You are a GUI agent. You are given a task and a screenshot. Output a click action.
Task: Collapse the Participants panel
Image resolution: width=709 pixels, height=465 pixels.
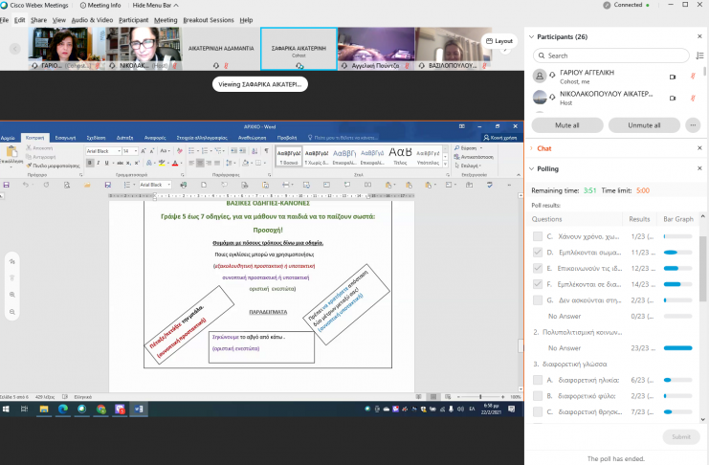[x=532, y=37]
